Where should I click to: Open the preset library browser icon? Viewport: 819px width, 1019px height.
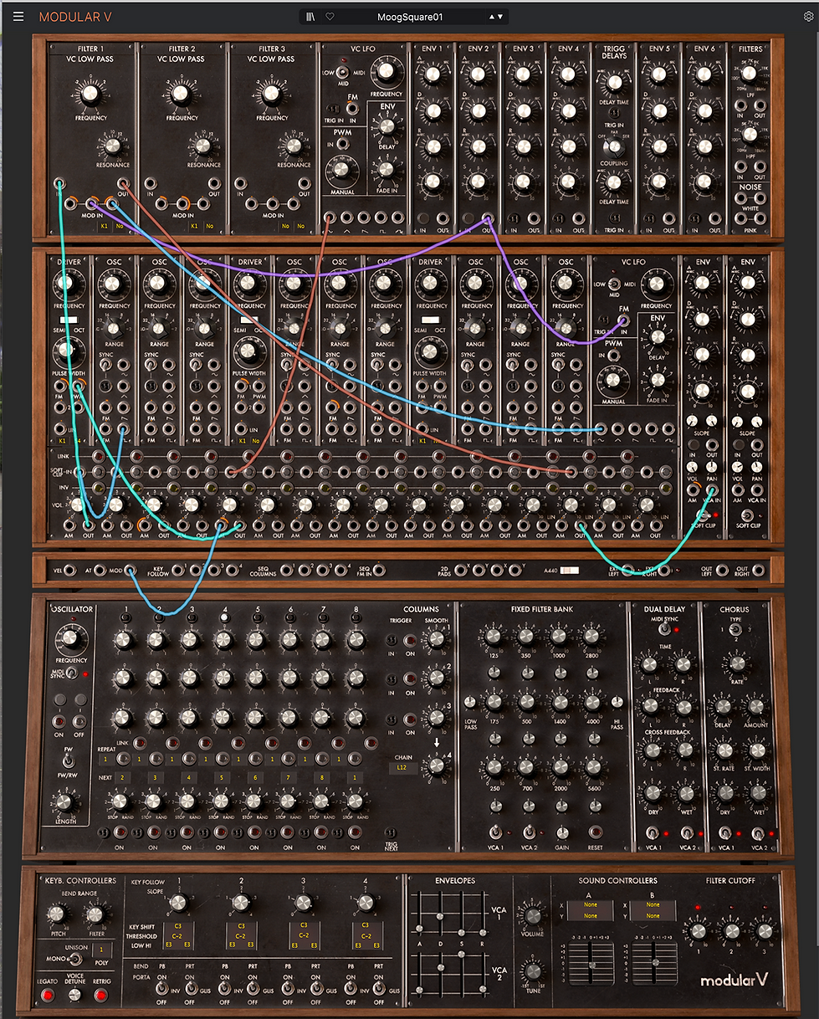pos(311,16)
